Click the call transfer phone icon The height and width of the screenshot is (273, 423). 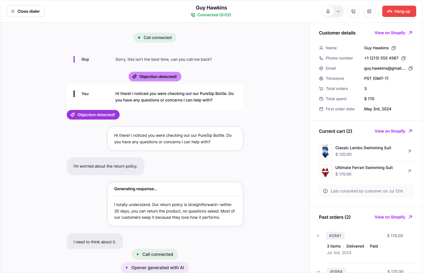pos(353,11)
